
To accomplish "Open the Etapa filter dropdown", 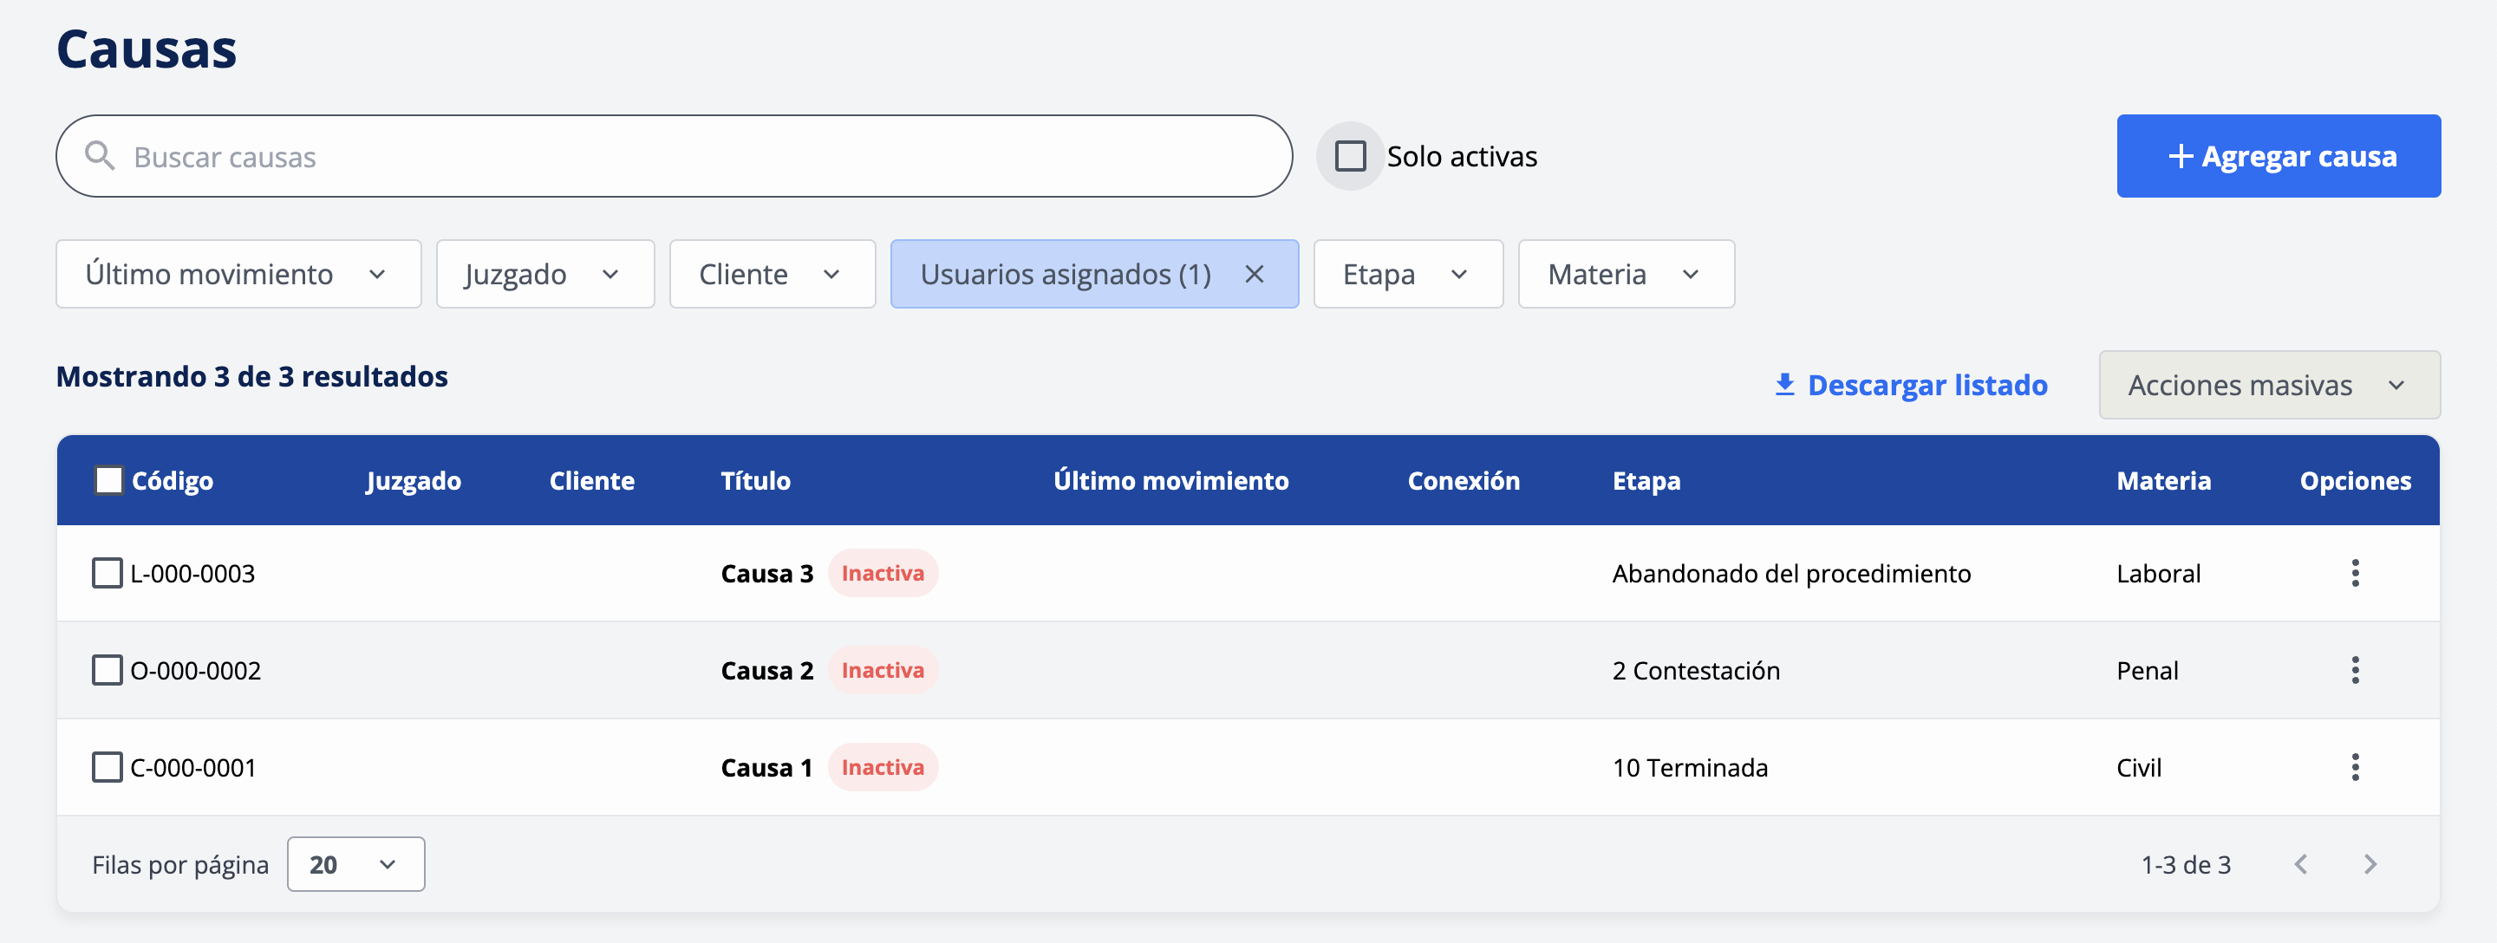I will (1407, 274).
